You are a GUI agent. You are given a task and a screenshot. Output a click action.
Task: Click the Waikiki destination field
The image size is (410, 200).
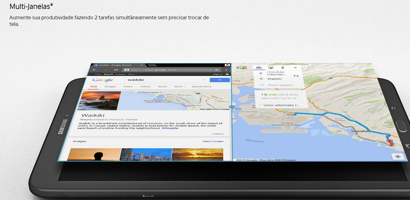point(275,79)
